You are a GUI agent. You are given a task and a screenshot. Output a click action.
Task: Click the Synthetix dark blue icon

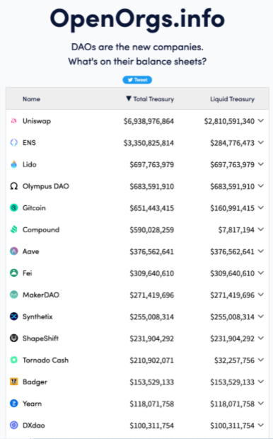pyautogui.click(x=13, y=317)
